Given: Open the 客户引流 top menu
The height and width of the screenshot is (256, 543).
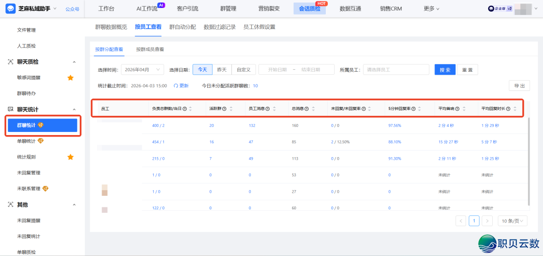Looking at the screenshot, I should pyautogui.click(x=187, y=9).
